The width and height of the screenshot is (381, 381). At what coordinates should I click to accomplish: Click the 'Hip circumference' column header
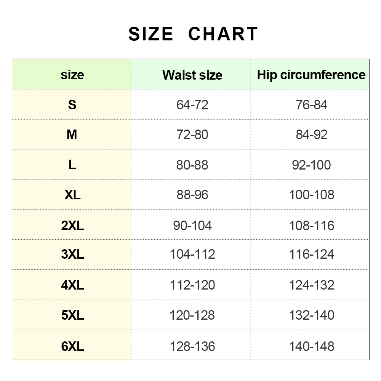(311, 75)
